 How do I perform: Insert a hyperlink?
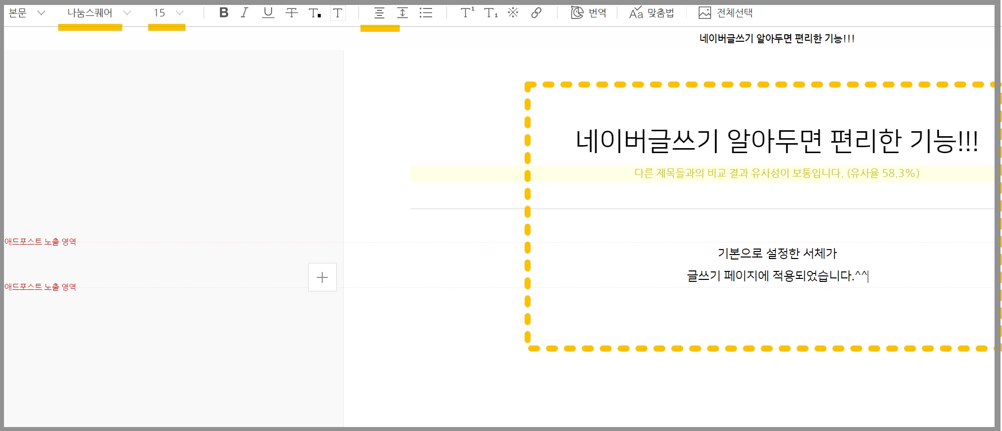point(536,13)
